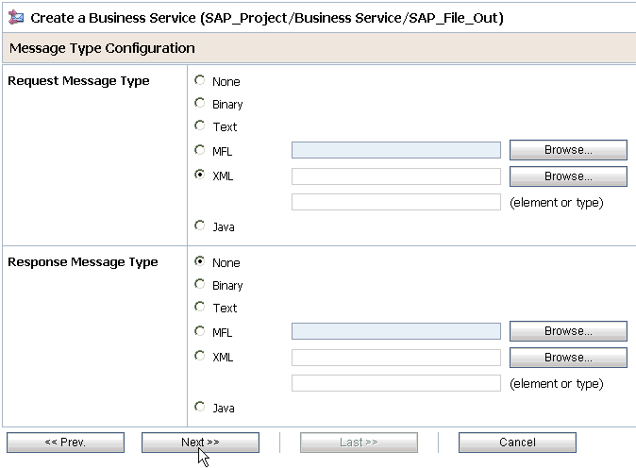Proceed with the Next >> button

(200, 443)
